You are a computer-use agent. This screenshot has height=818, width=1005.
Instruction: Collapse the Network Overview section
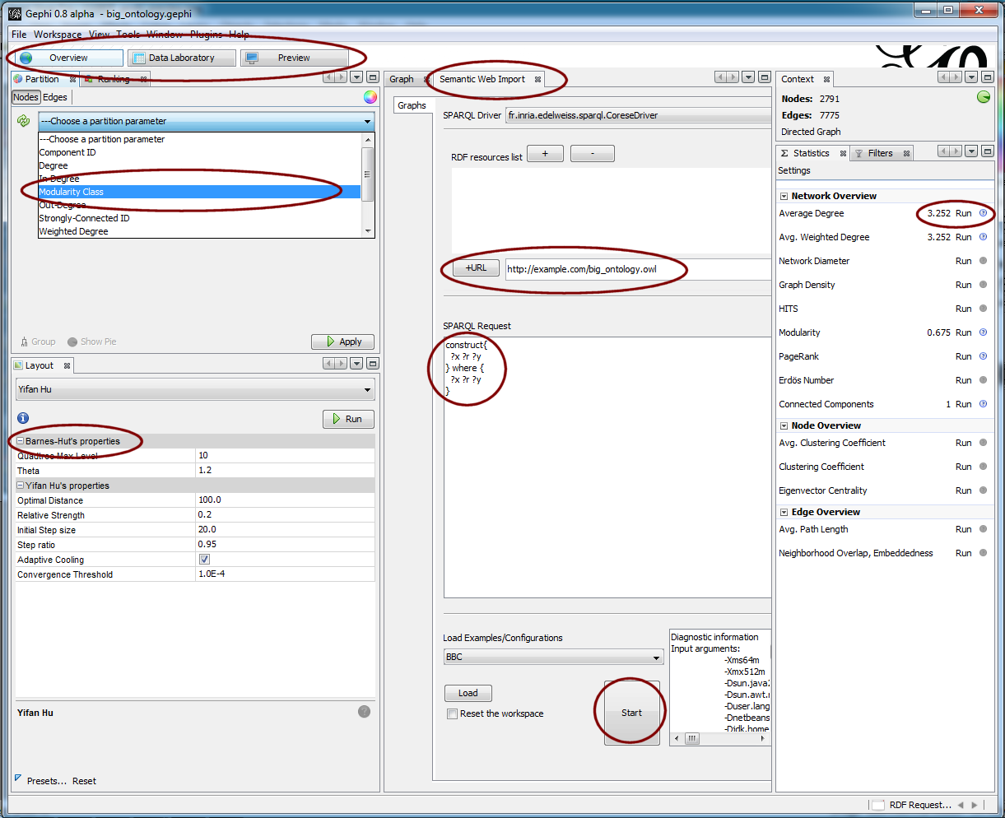pos(784,196)
